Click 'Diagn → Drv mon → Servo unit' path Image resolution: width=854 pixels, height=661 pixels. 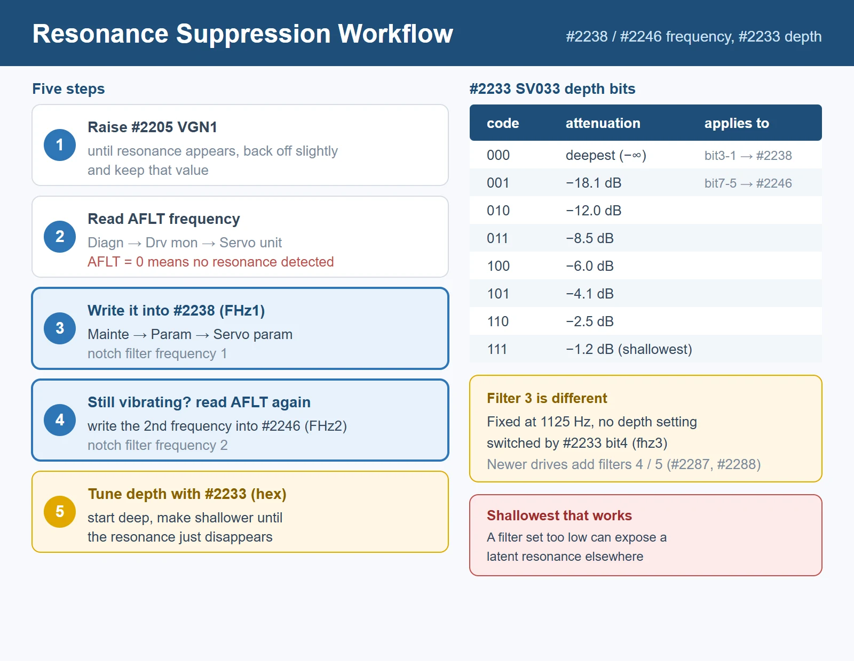185,243
